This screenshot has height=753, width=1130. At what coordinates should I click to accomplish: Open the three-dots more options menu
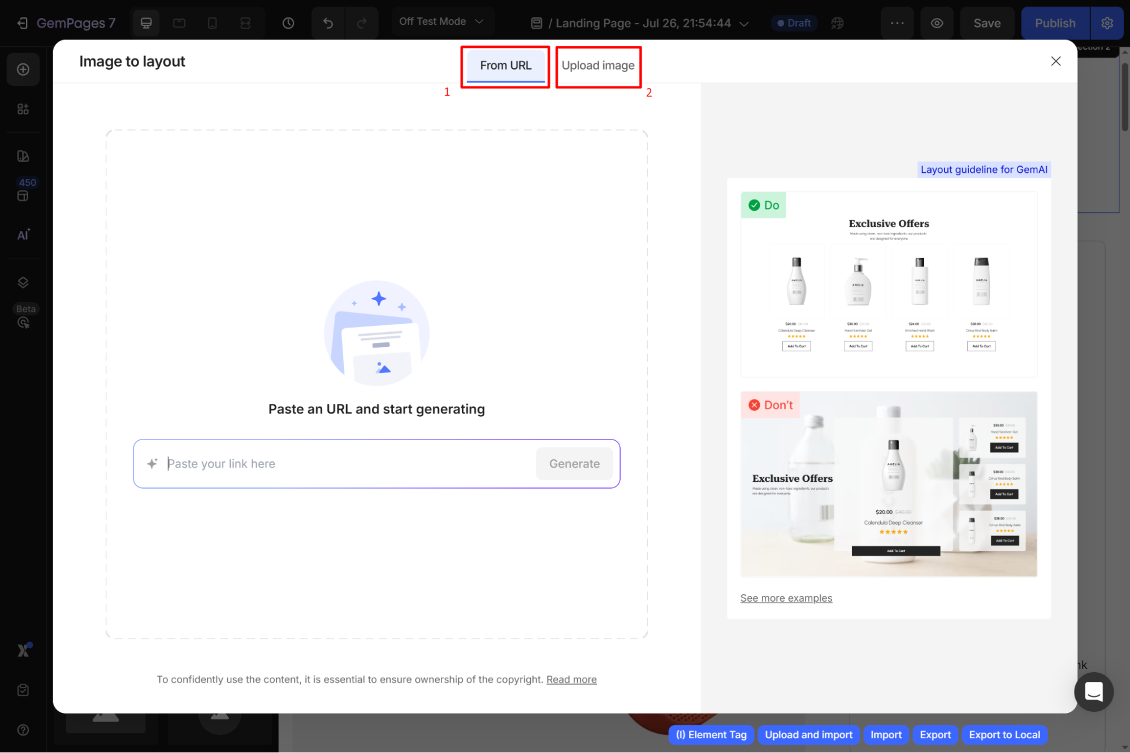click(x=897, y=23)
